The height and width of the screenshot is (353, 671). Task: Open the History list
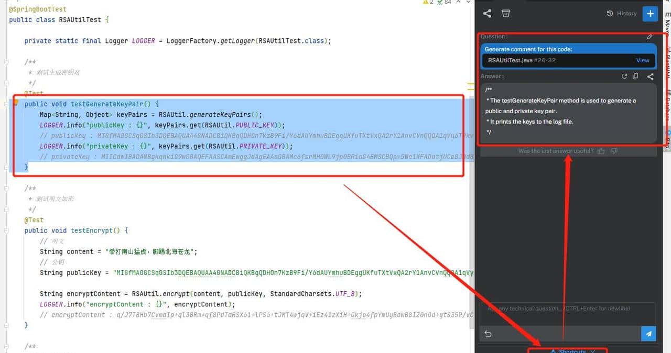pos(622,14)
